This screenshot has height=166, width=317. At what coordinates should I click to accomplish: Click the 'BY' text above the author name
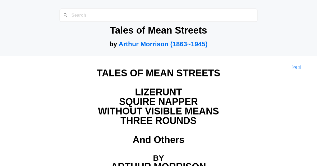coord(158,158)
